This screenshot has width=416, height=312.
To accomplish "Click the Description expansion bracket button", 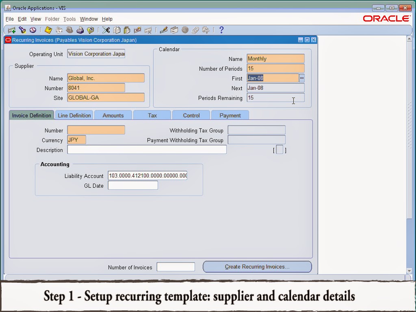I will 280,149.
